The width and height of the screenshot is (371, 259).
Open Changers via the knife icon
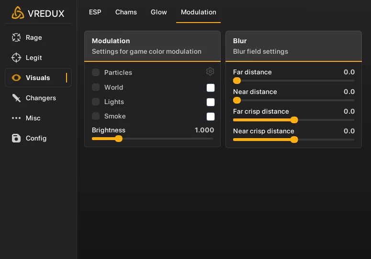pos(16,98)
